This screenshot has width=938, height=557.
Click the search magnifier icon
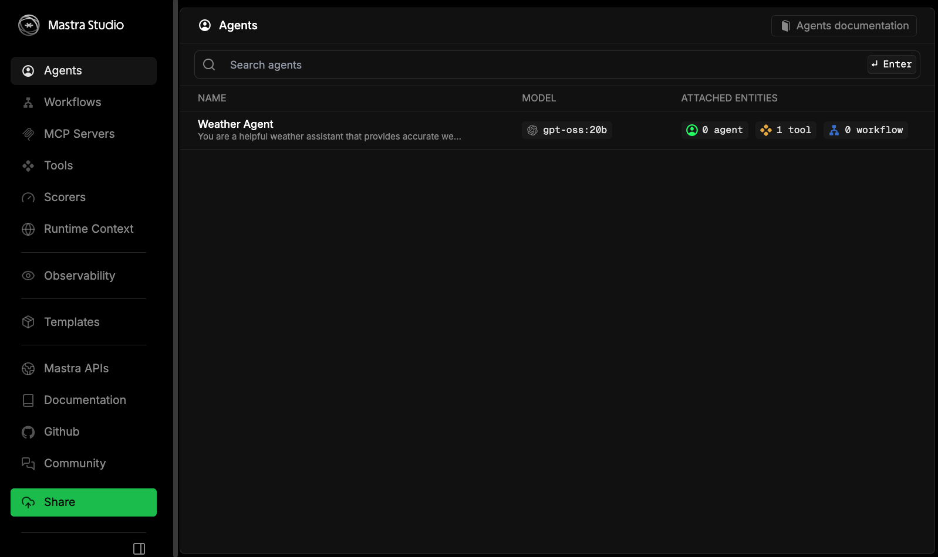209,64
